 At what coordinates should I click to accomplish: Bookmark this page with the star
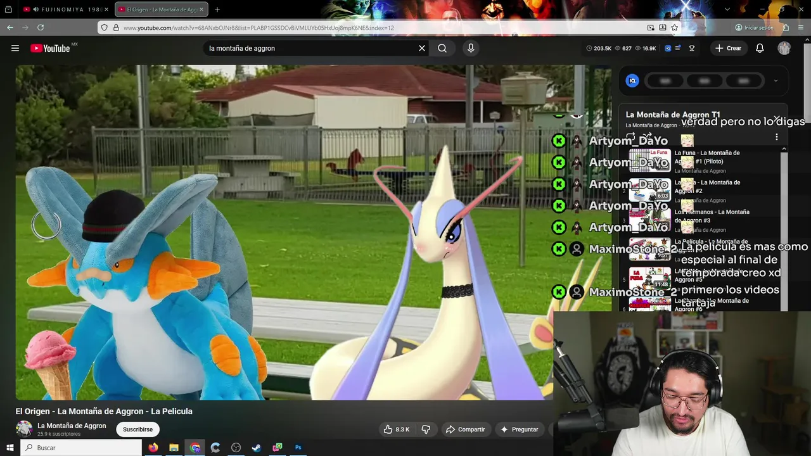coord(675,28)
